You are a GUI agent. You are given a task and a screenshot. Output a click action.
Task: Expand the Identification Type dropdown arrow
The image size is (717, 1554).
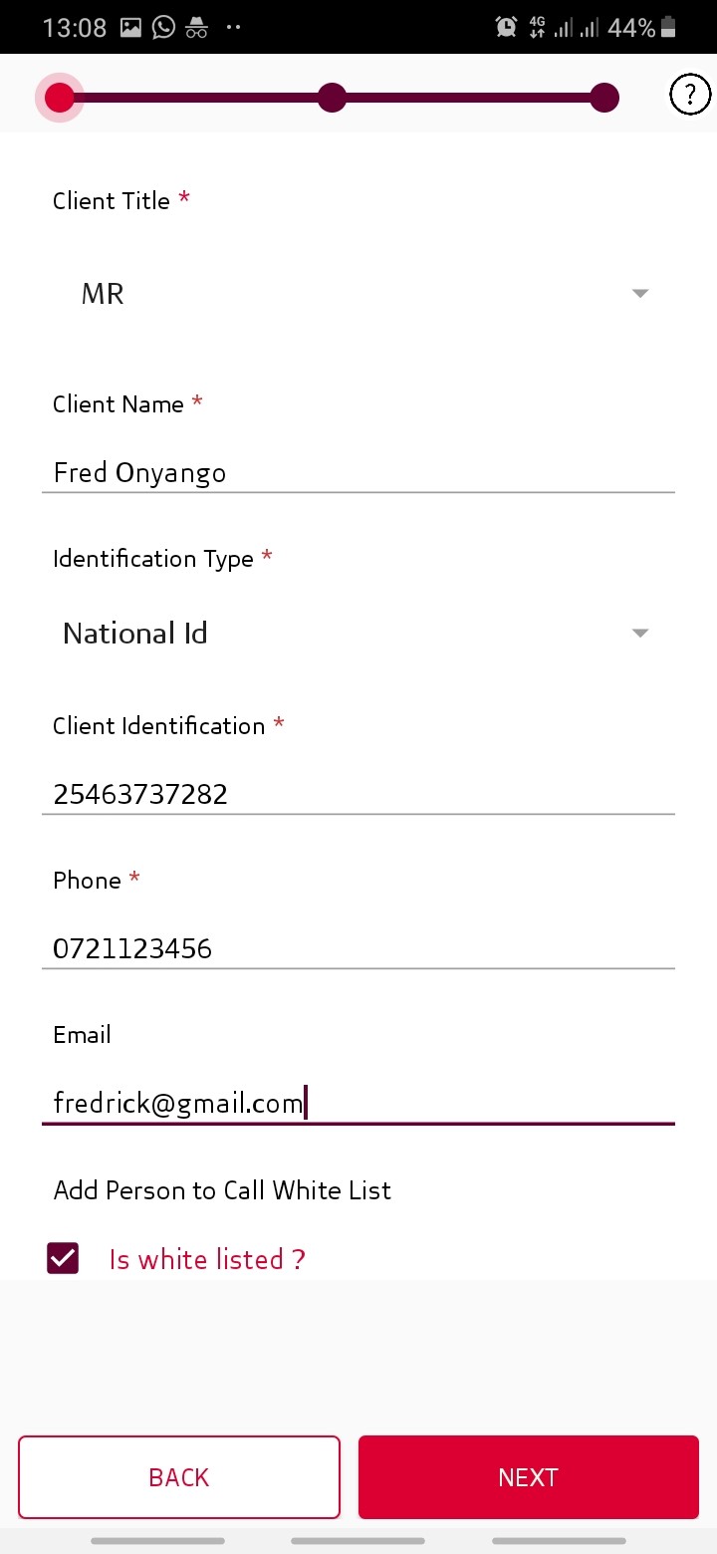point(640,634)
